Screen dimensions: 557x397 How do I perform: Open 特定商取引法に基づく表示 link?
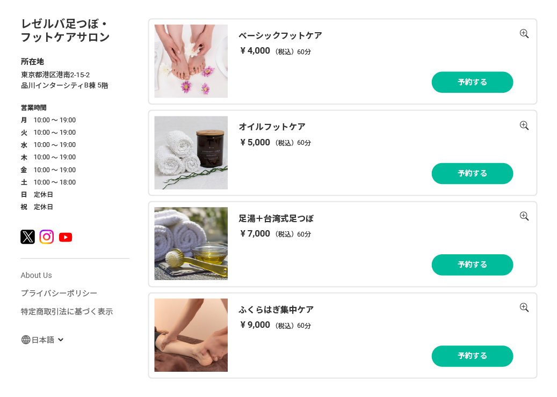pos(67,312)
